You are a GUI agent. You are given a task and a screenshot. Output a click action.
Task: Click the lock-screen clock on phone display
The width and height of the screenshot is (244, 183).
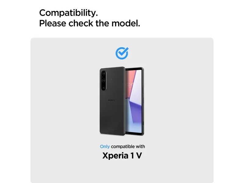(130, 85)
